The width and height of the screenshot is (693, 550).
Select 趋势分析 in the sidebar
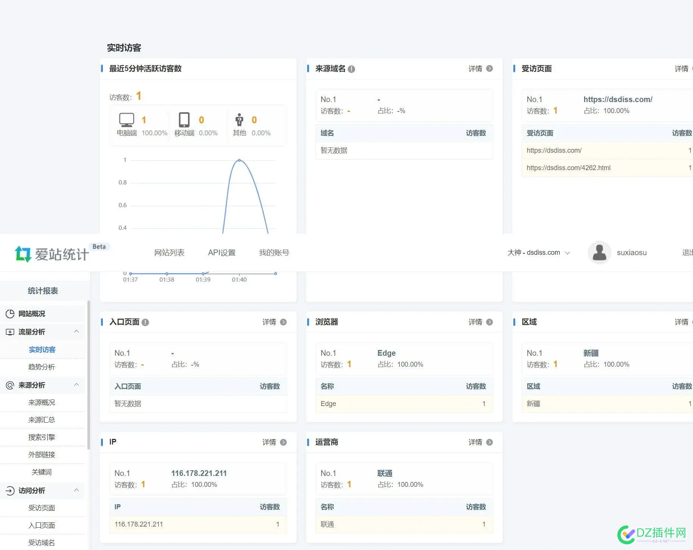(x=42, y=367)
